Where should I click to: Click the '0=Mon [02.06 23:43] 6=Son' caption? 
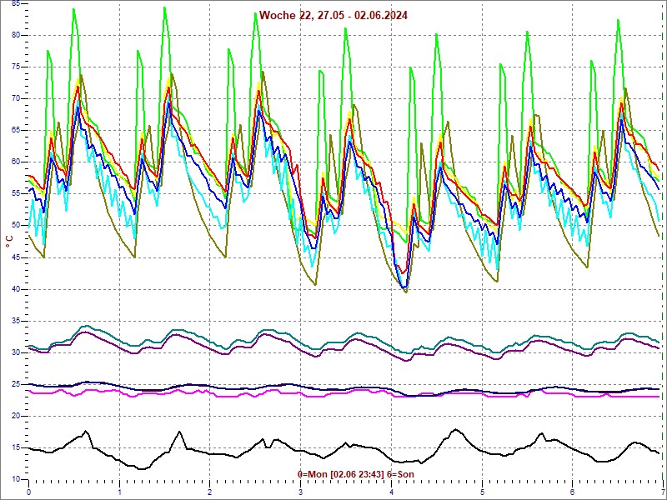coord(356,474)
